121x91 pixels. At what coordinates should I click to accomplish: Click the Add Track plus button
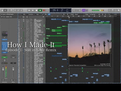pos(20,17)
